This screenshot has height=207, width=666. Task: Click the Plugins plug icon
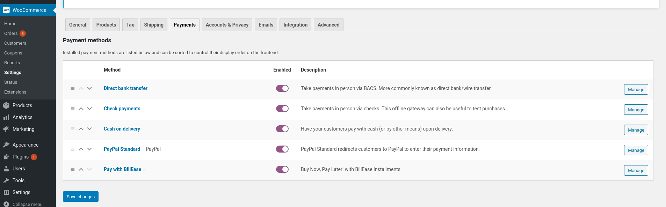tap(6, 157)
